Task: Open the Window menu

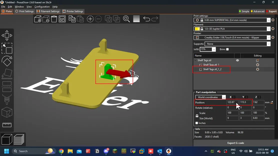Action: point(19,7)
